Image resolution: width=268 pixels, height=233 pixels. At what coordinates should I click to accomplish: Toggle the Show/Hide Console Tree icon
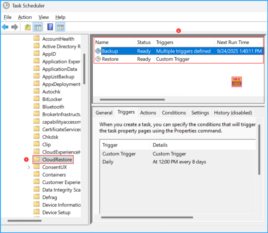tap(38, 27)
